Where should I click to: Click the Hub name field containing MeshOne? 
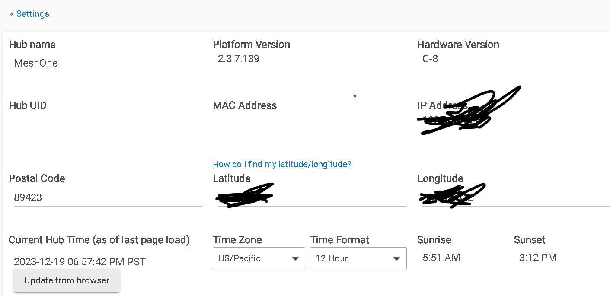click(108, 63)
